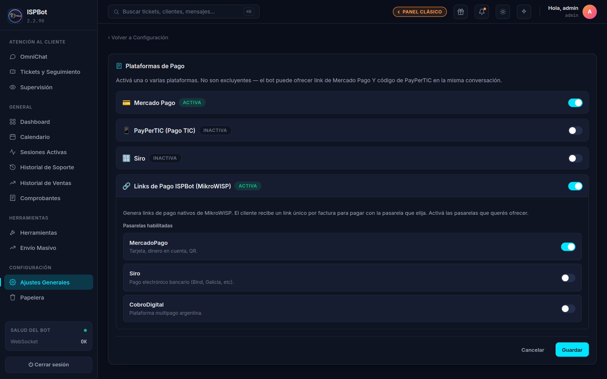The image size is (607, 379).
Task: Click the Pasarelas habilitadas heading
Action: (x=148, y=226)
